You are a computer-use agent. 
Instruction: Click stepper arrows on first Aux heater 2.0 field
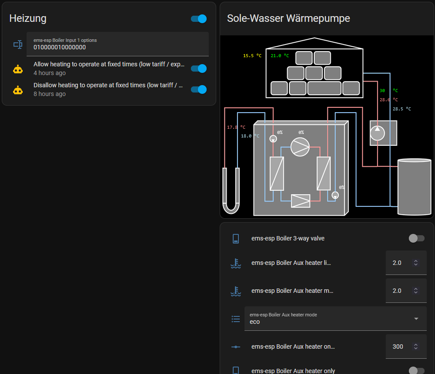[416, 263]
